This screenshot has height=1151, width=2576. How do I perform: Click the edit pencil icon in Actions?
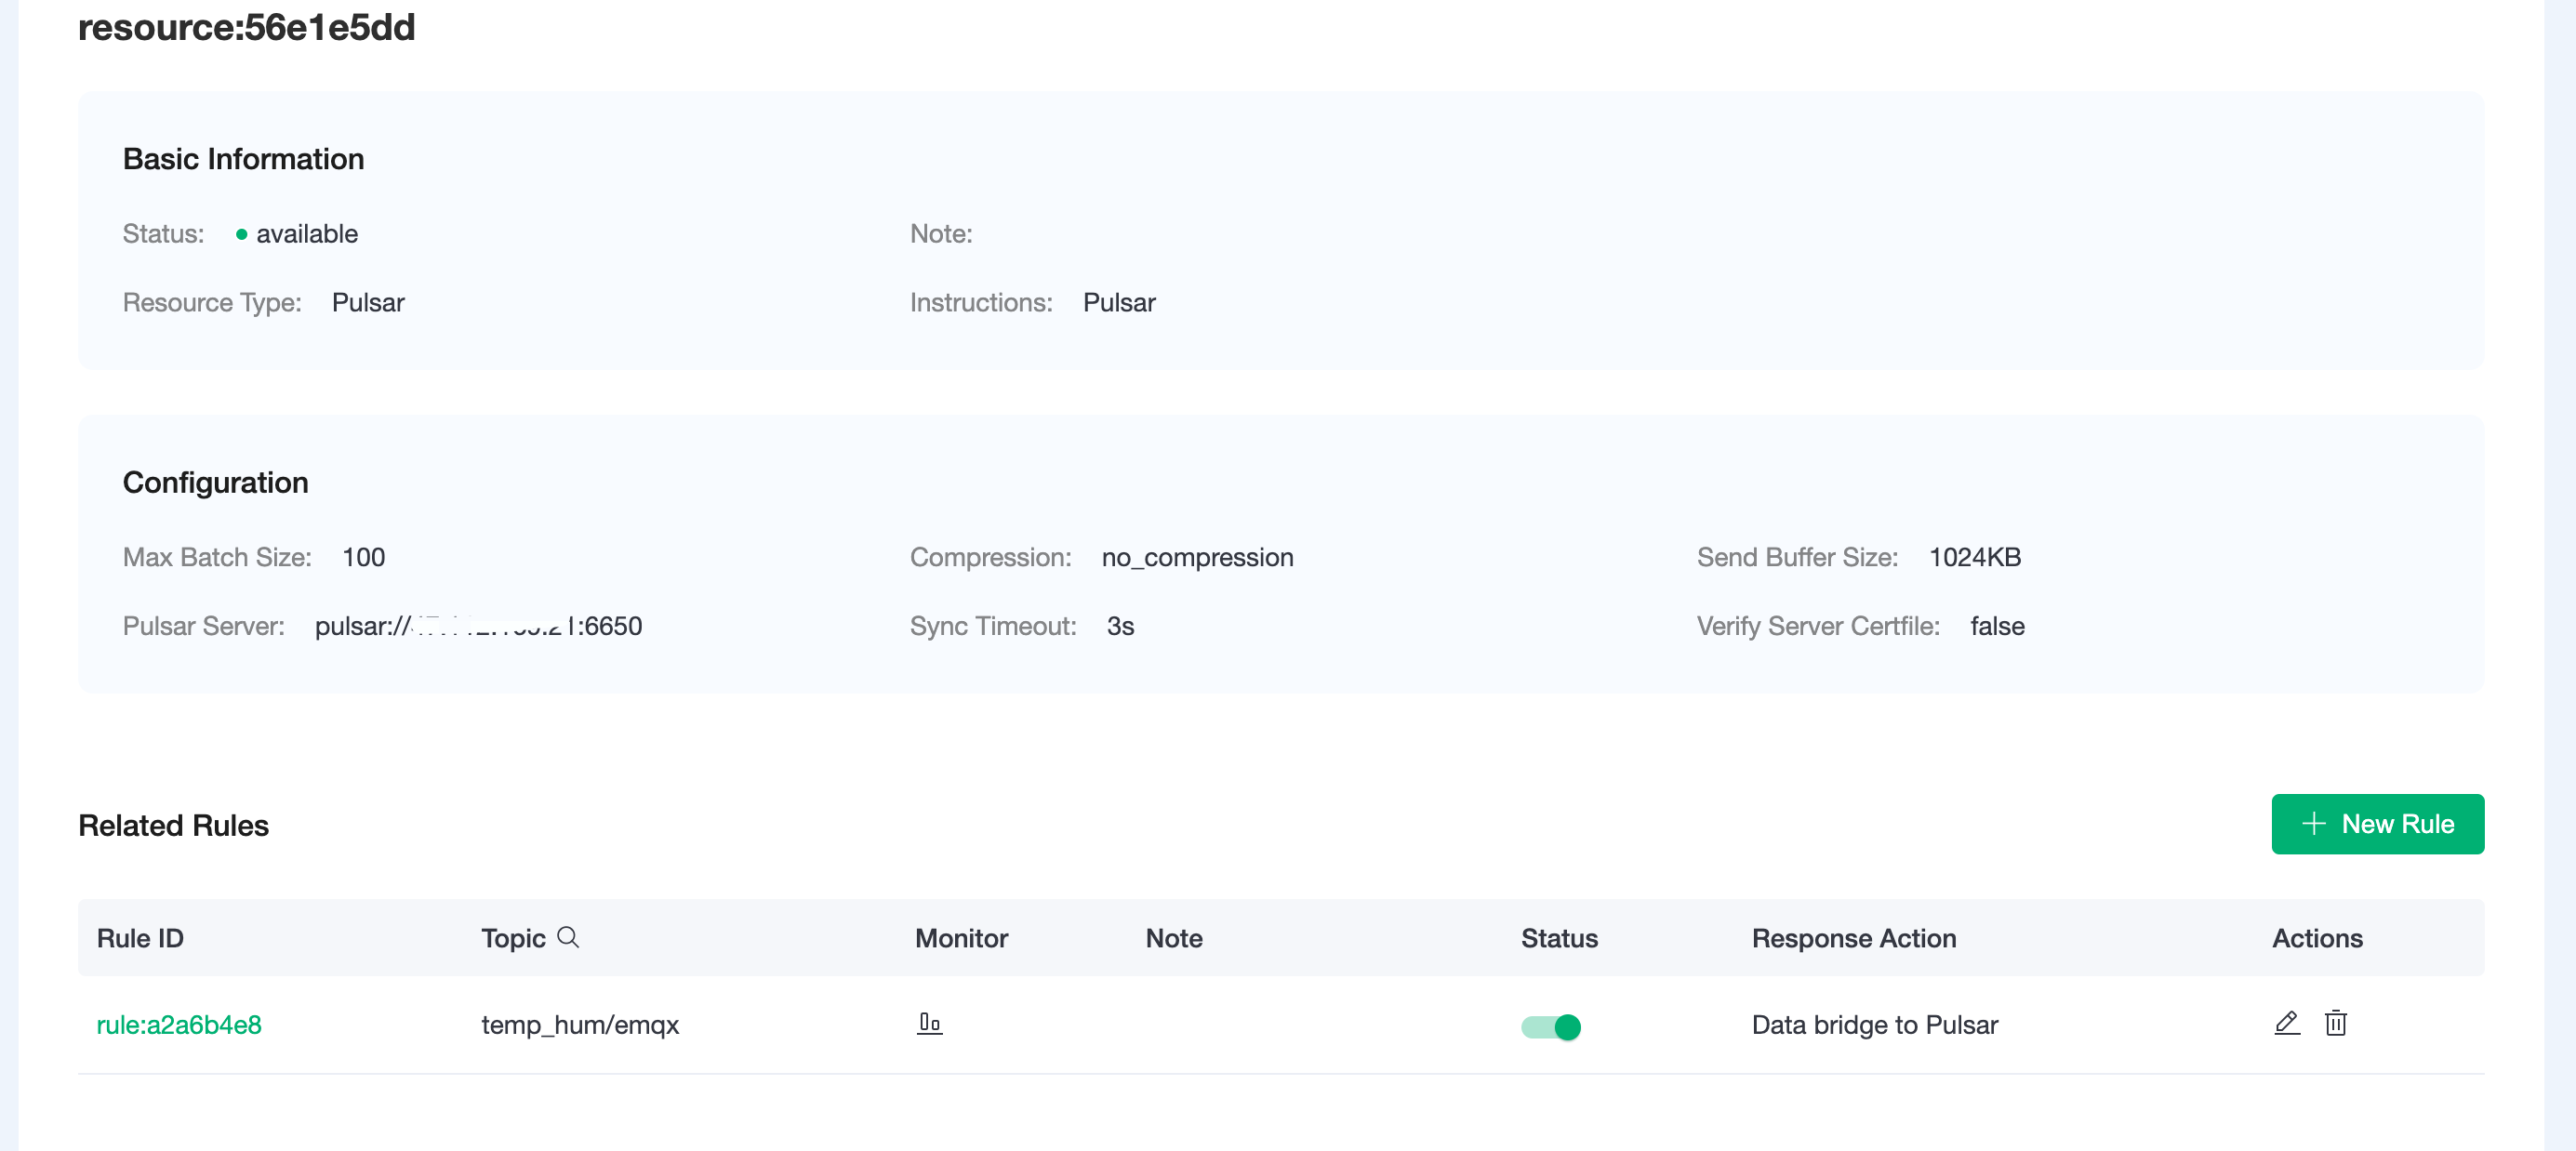2286,1023
